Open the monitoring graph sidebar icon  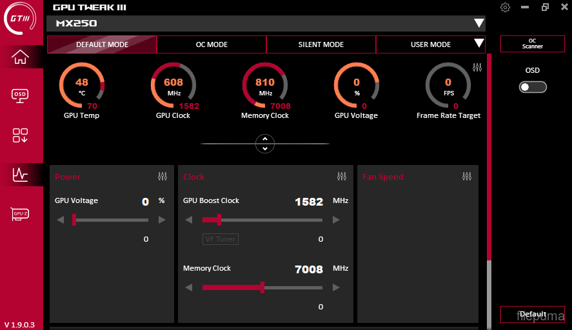21,174
